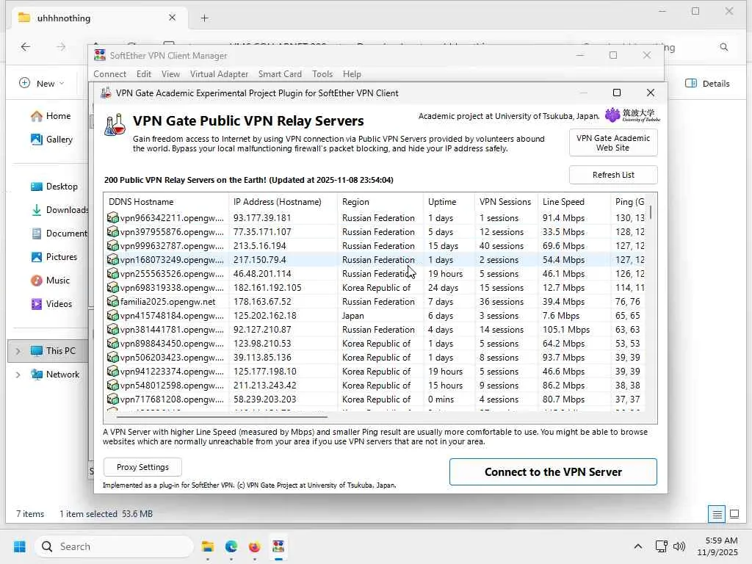This screenshot has height=564, width=752.
Task: Open Firefox from the taskbar
Action: point(255,546)
